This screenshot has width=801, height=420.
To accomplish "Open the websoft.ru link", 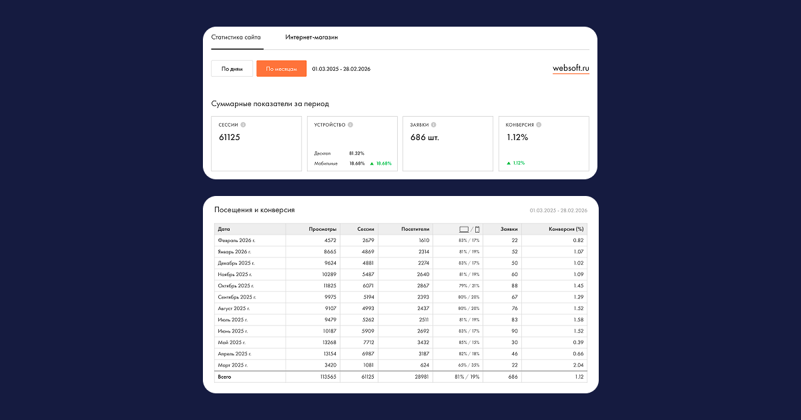I will (571, 68).
